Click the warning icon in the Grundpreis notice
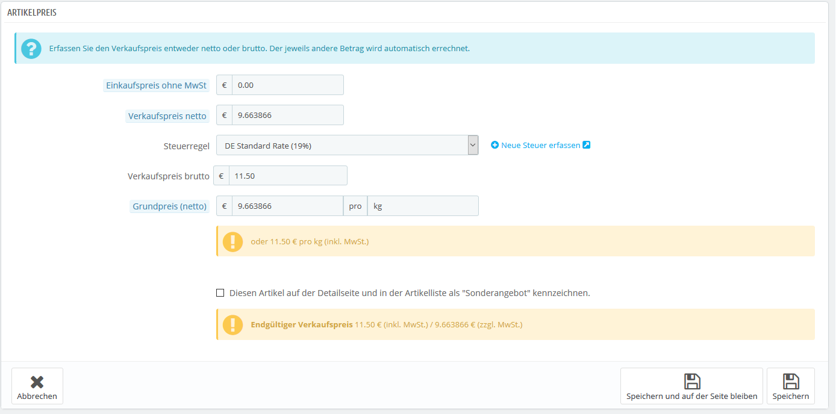Screen dimensions: 836x414 coord(232,241)
